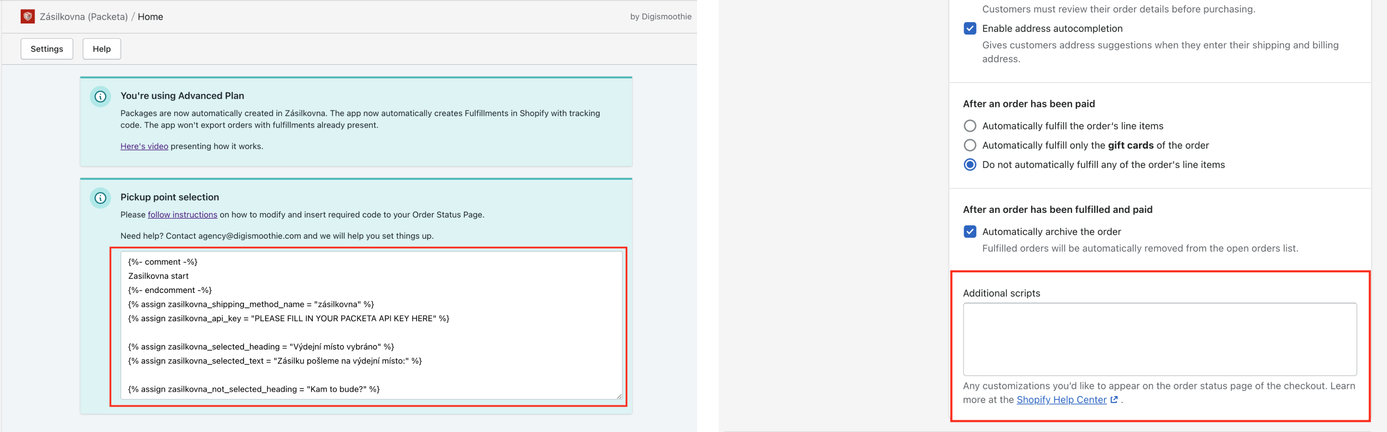Open the Settings button
1387x432 pixels.
47,49
